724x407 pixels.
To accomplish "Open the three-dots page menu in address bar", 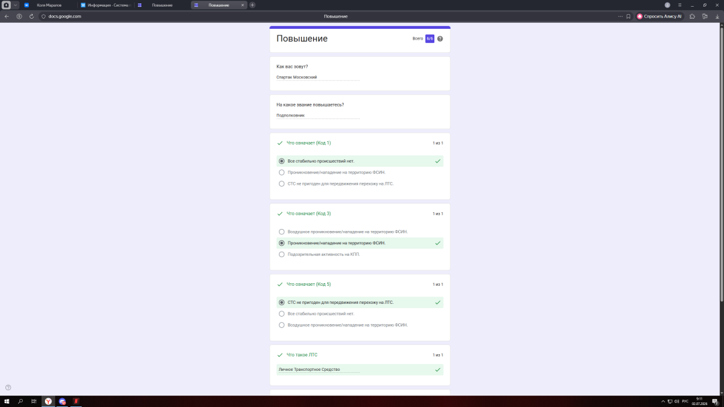I will click(x=620, y=16).
